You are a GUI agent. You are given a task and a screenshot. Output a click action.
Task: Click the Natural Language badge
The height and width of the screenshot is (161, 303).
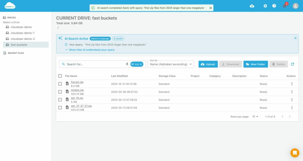[x=100, y=38]
